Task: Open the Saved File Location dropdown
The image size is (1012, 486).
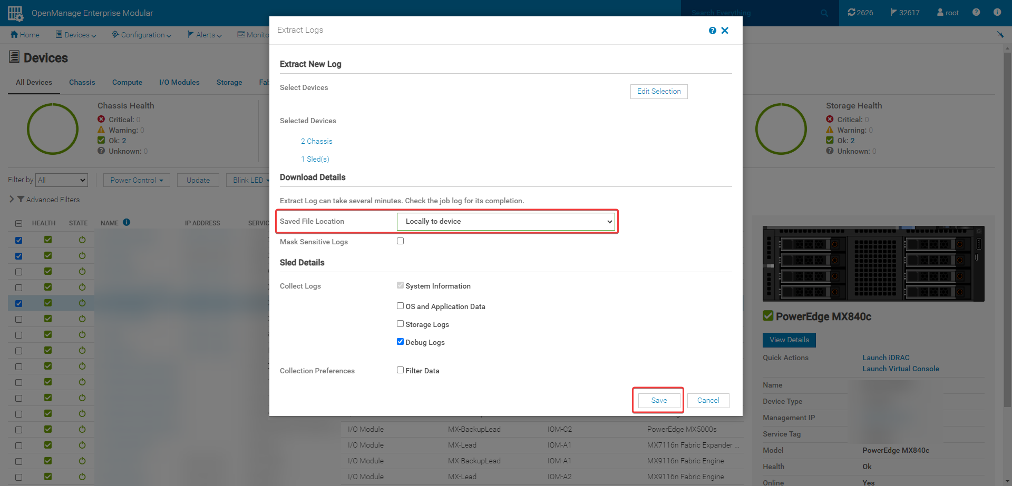Action: (x=505, y=222)
